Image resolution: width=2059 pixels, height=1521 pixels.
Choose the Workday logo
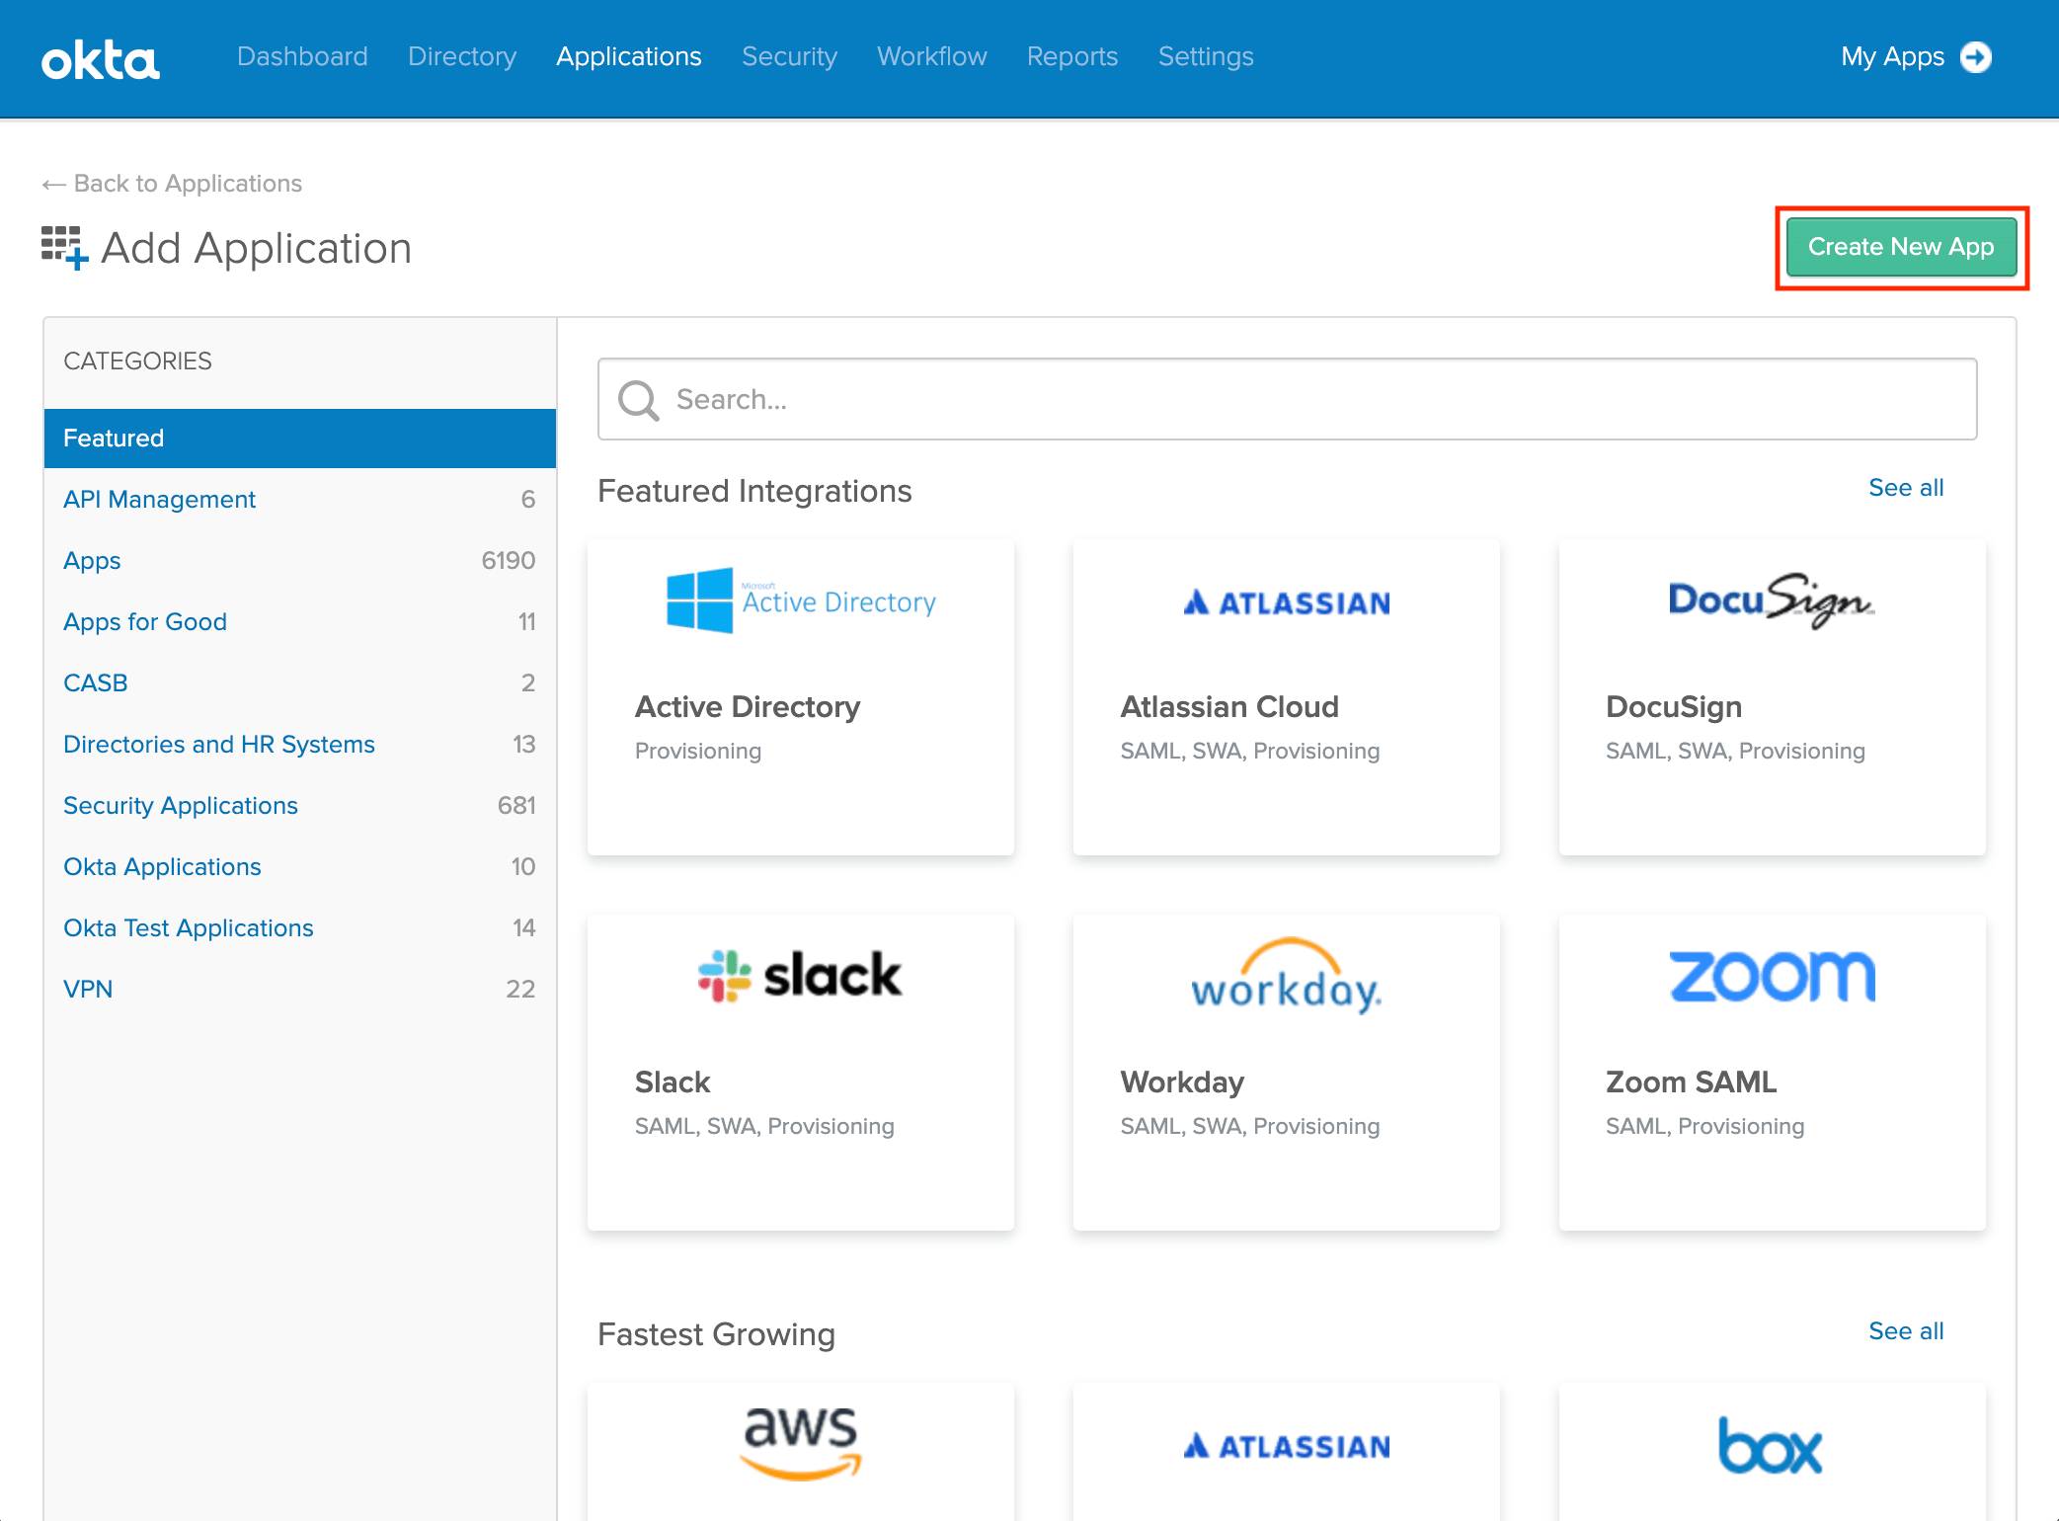click(x=1286, y=976)
